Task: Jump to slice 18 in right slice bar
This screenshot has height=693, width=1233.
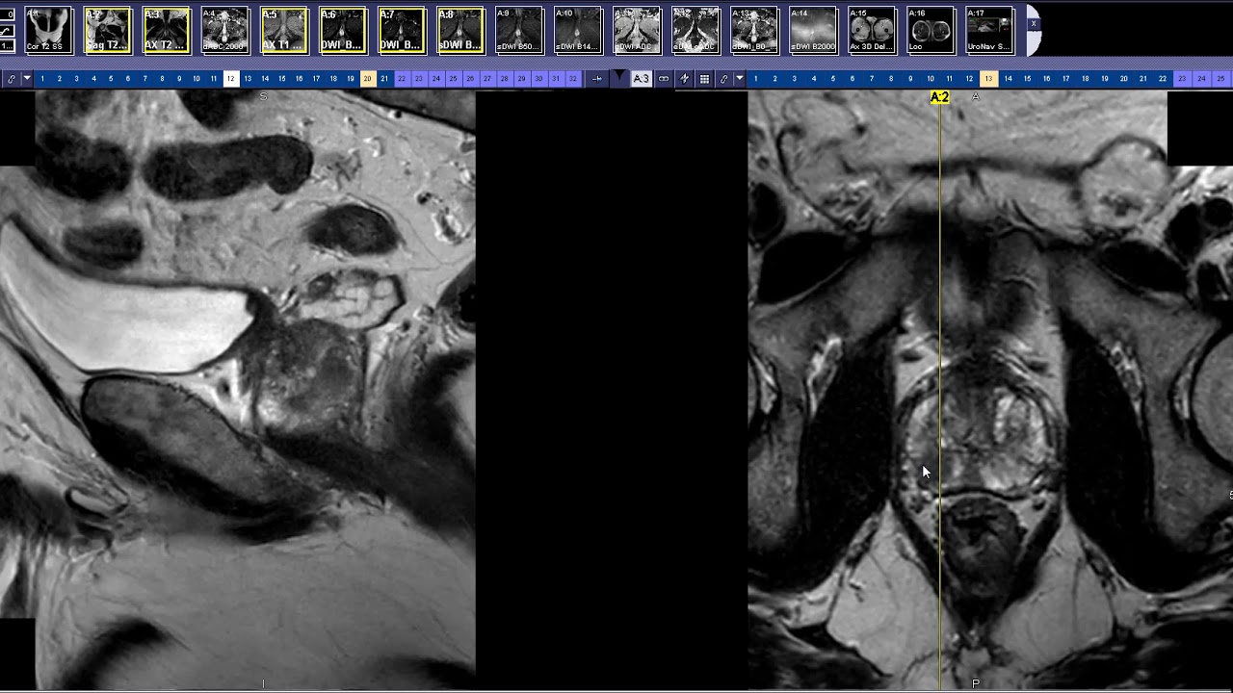Action: 1086,79
